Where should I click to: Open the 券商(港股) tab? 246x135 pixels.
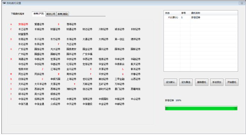pos(63,14)
